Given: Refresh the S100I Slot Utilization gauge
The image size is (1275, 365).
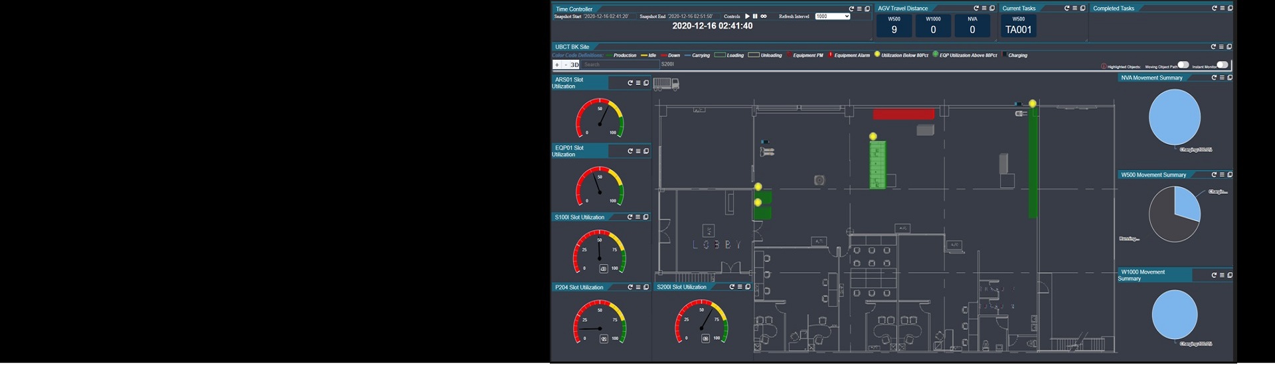Looking at the screenshot, I should coord(630,217).
